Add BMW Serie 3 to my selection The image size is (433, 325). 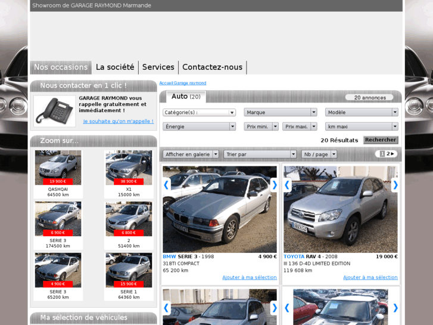pos(249,277)
